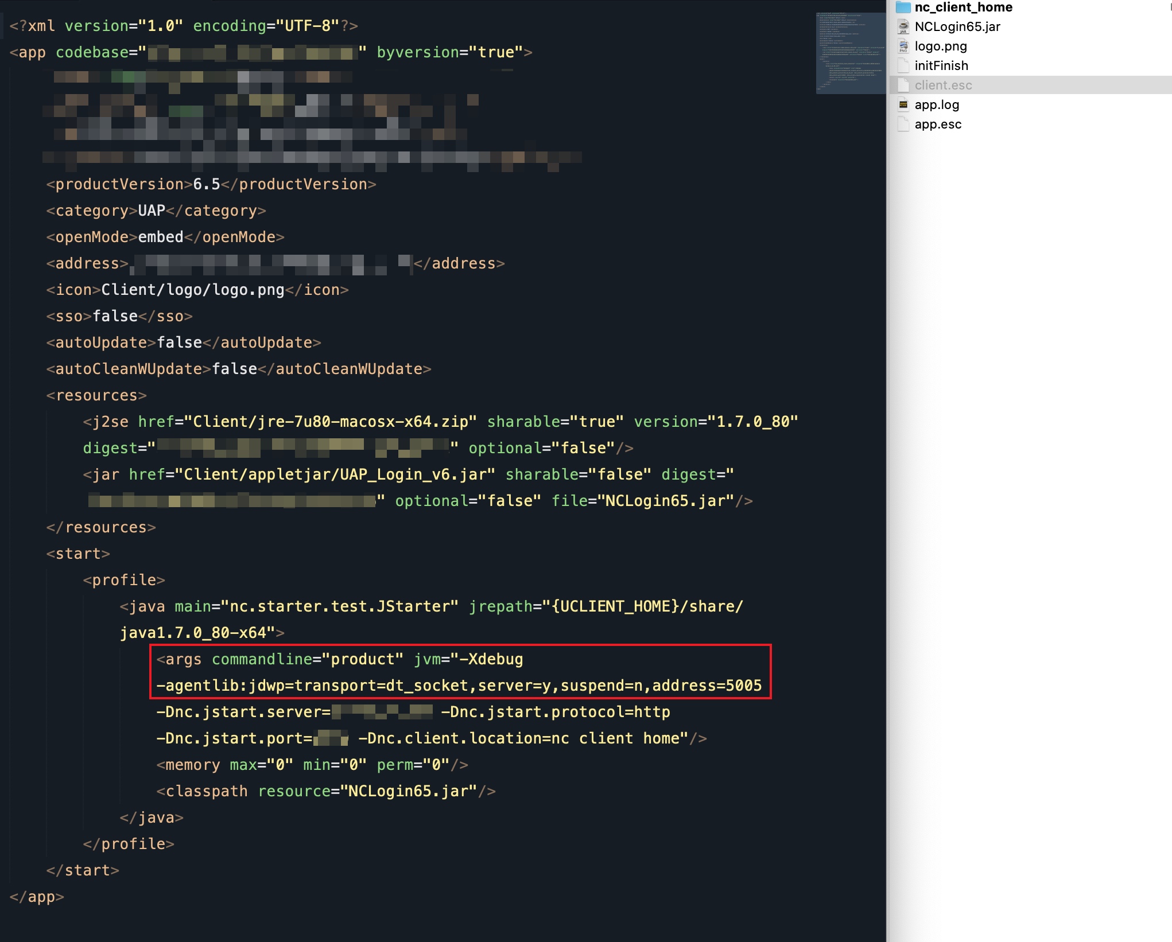Click the sso value false
Viewport: 1172px width, 942px height.
(115, 316)
